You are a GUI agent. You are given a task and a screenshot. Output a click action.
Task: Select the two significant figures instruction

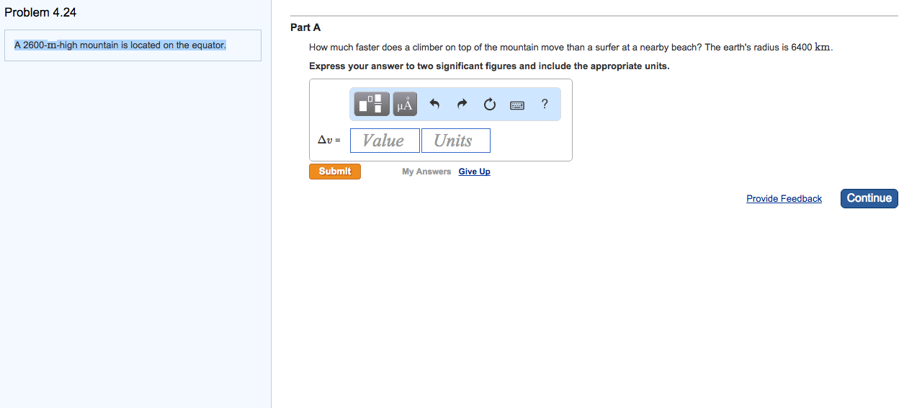pyautogui.click(x=489, y=66)
